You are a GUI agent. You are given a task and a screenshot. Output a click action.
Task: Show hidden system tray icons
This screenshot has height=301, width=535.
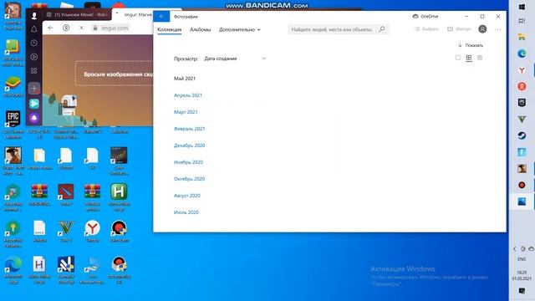pyautogui.click(x=515, y=249)
